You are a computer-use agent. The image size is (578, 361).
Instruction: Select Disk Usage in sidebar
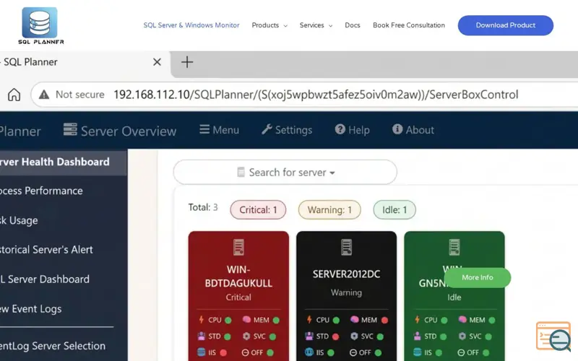click(19, 220)
